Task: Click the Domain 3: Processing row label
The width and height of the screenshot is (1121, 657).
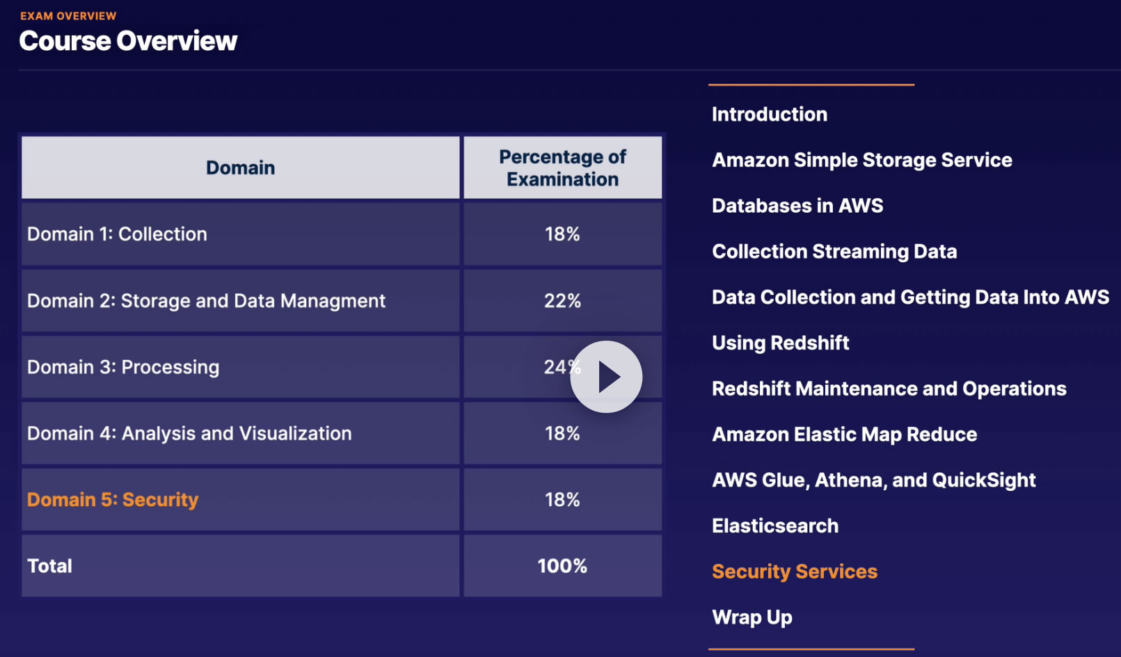Action: click(x=123, y=367)
